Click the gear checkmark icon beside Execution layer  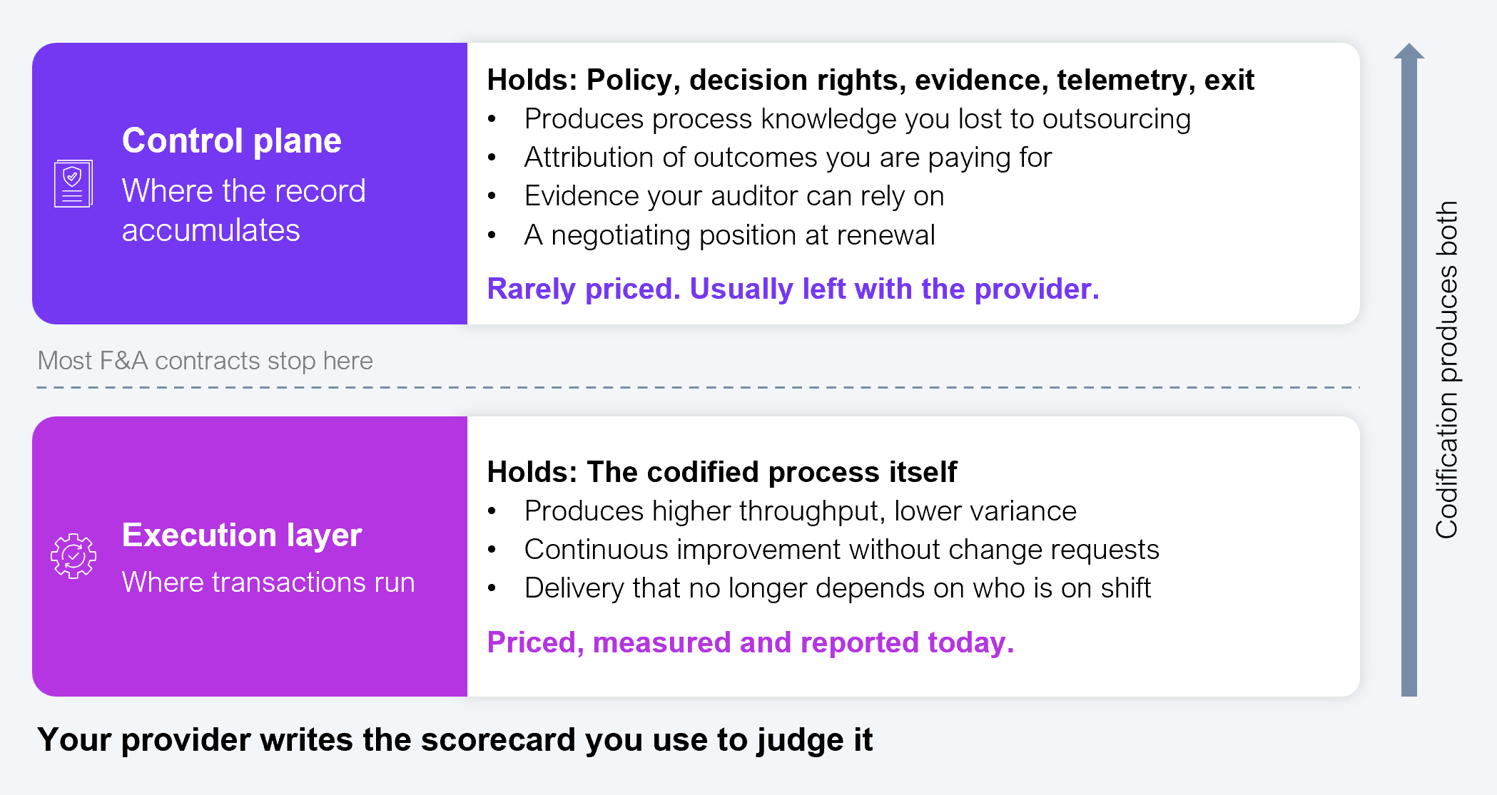73,556
